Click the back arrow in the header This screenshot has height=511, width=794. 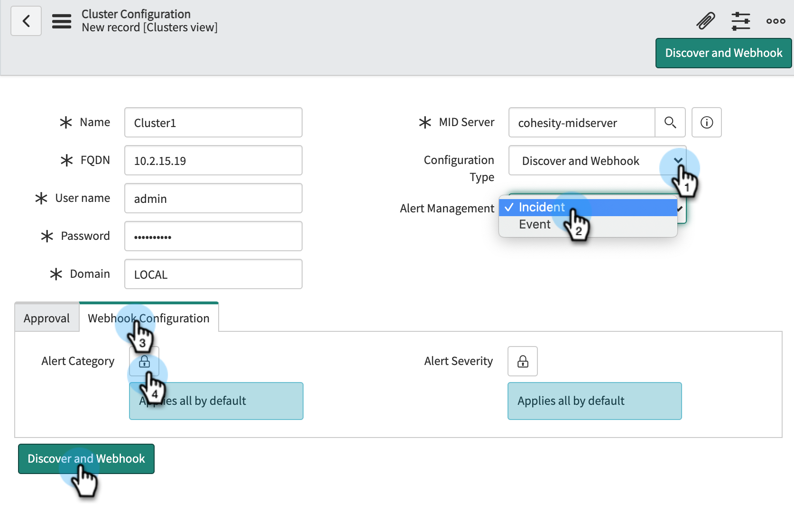(x=26, y=21)
